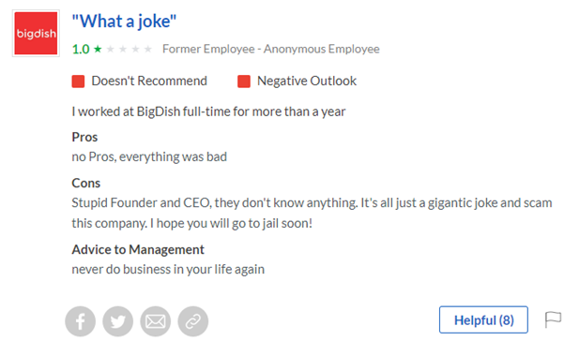Click red square beside Negative Outlook
564x341 pixels.
[244, 82]
